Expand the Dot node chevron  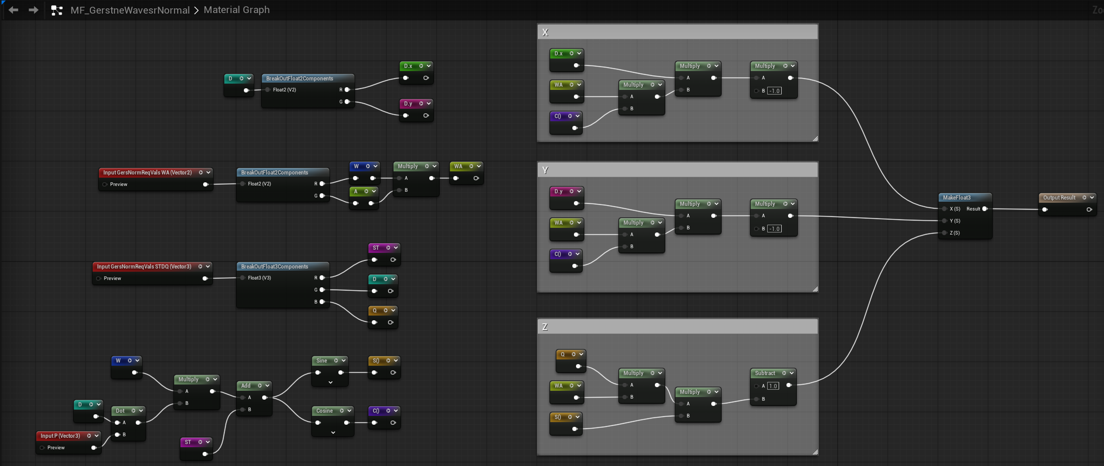[x=141, y=411]
